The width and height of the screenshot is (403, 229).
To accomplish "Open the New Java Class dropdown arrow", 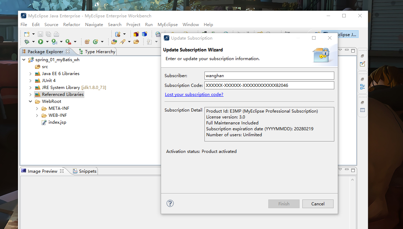I will coord(102,42).
